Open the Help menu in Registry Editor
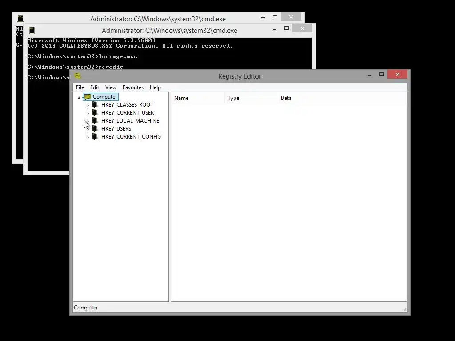The height and width of the screenshot is (341, 455). coord(155,87)
